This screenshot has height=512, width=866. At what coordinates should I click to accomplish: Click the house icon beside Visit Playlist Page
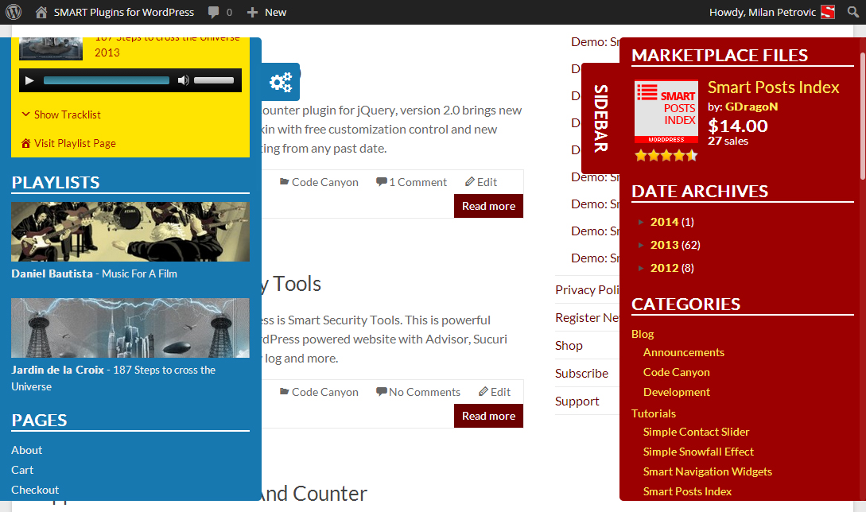[26, 144]
